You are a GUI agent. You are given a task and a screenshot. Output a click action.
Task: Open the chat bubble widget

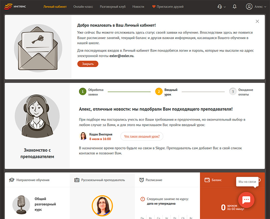click(x=246, y=199)
